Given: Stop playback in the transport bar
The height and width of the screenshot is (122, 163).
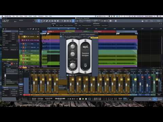Looking at the screenshot, I should tap(80, 99).
